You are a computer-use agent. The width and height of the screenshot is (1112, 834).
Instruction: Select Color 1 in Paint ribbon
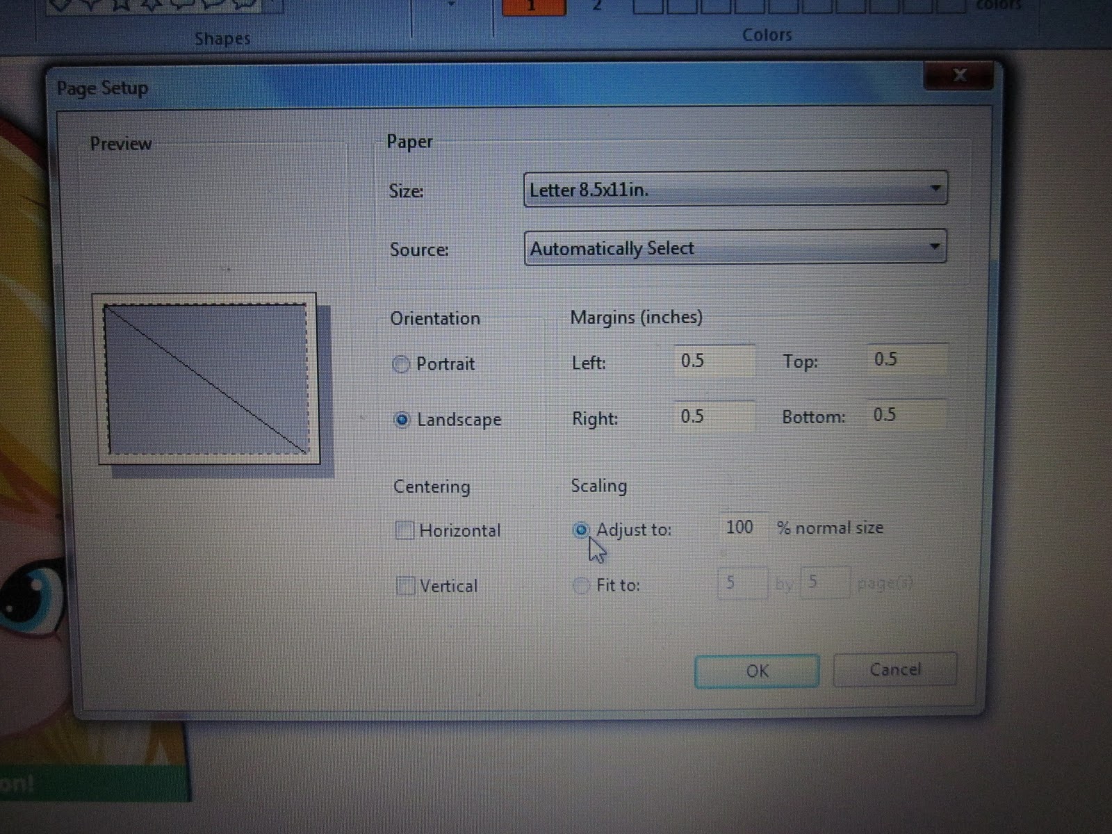click(x=532, y=7)
